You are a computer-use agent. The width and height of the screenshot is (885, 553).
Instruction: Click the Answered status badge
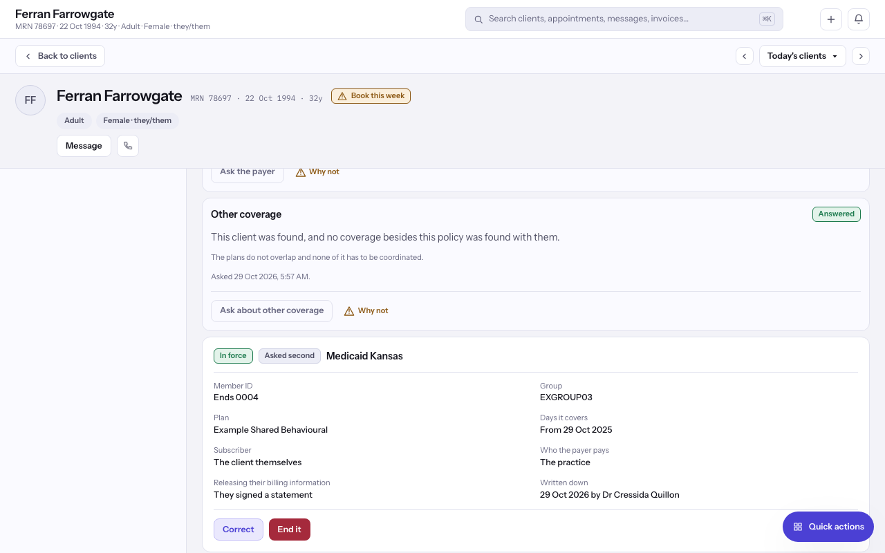(837, 214)
